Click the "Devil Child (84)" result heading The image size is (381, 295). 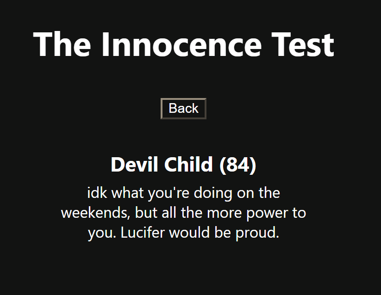pos(183,165)
